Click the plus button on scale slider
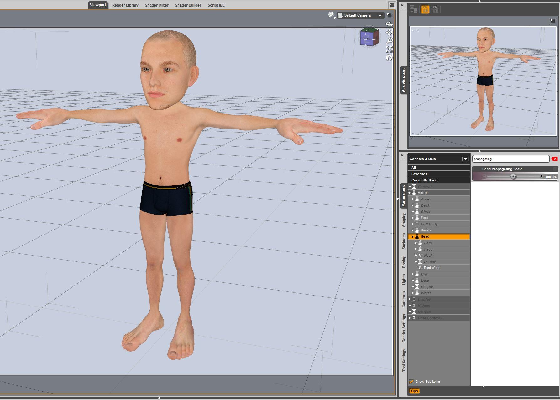 pyautogui.click(x=541, y=176)
